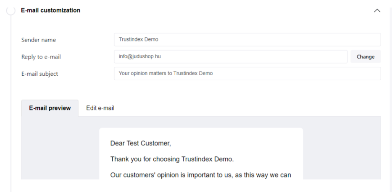Click the E-mail customization section heading
This screenshot has width=392, height=192.
click(50, 10)
